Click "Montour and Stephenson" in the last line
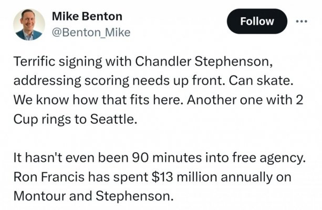This screenshot has height=210, width=322. pos(92,196)
